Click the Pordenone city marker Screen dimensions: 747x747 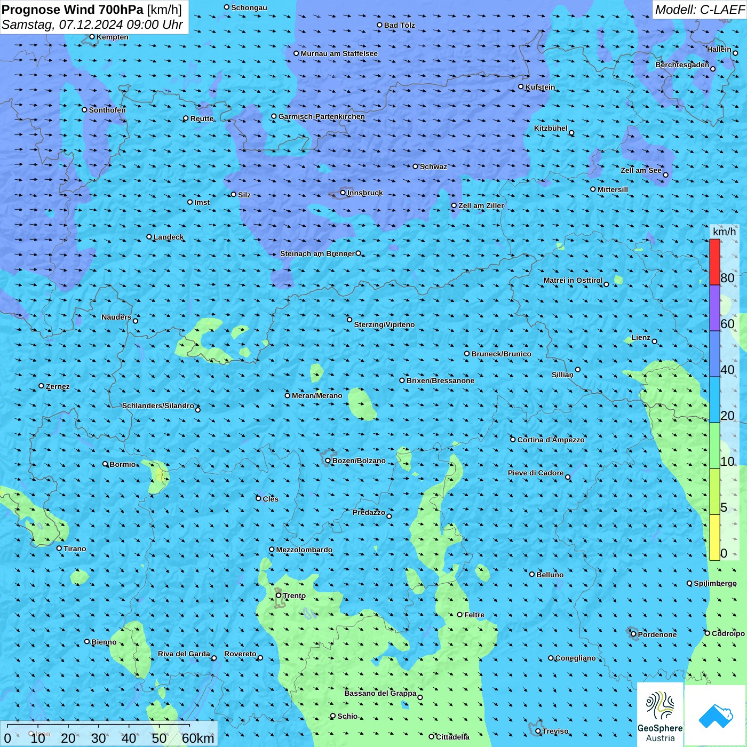pos(633,634)
